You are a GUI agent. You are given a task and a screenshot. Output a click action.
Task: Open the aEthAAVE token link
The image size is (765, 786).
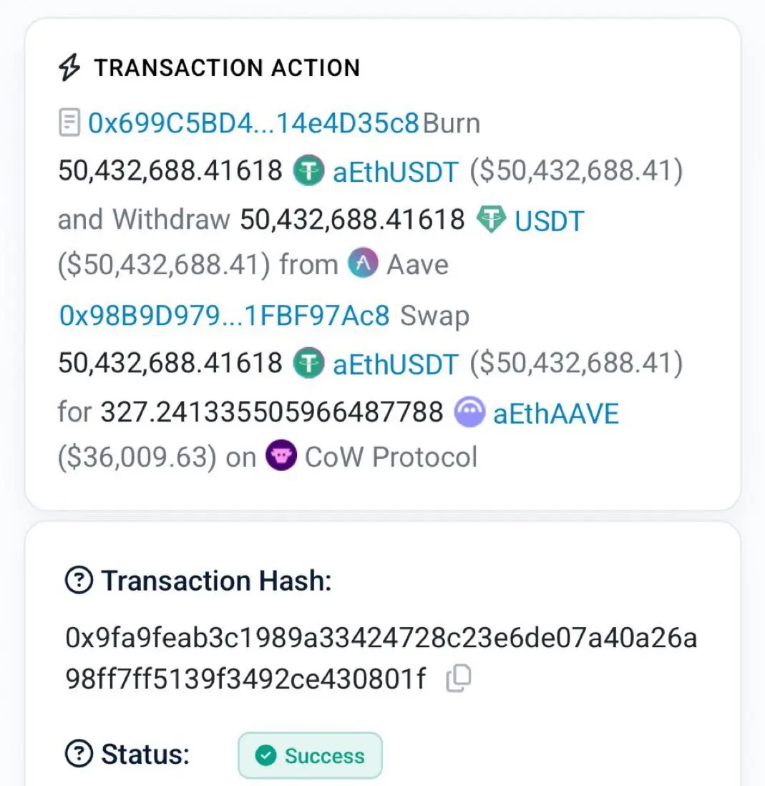(x=556, y=413)
